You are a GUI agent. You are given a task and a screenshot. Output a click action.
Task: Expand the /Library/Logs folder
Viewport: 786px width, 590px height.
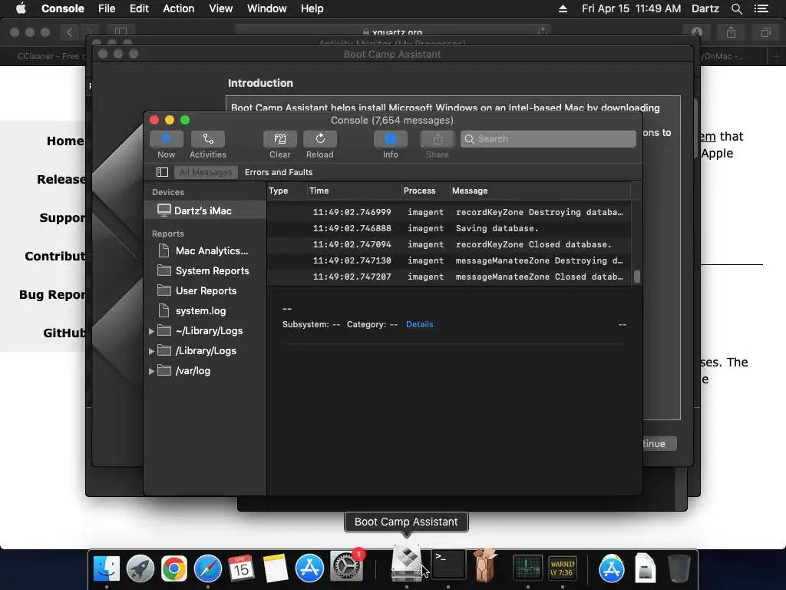point(151,351)
